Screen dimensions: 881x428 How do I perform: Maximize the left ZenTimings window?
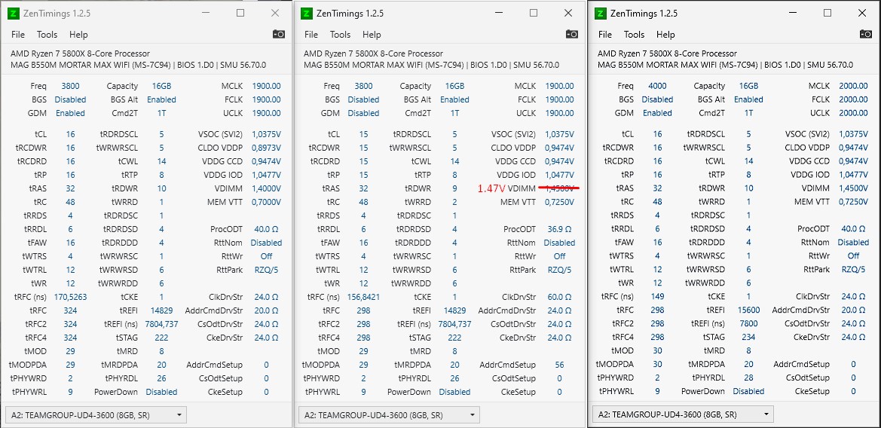(x=240, y=13)
